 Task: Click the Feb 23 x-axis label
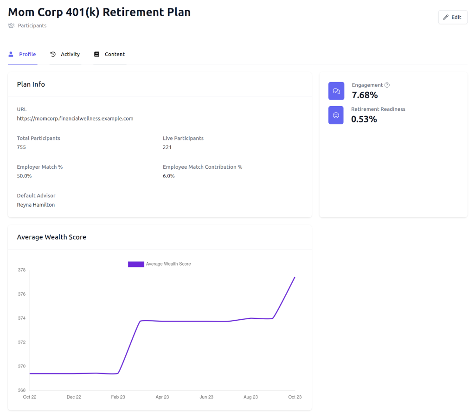pos(118,397)
